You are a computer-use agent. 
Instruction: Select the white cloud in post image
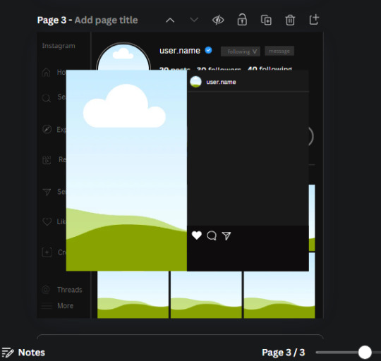[x=124, y=106]
